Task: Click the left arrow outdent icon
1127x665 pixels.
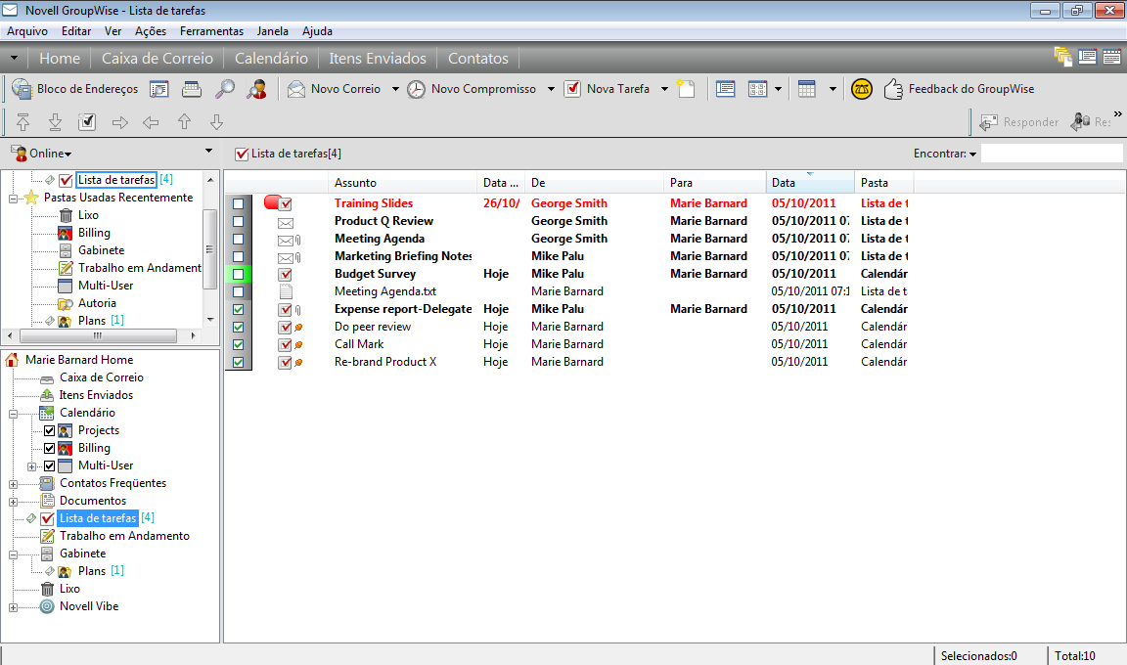Action: [x=151, y=123]
